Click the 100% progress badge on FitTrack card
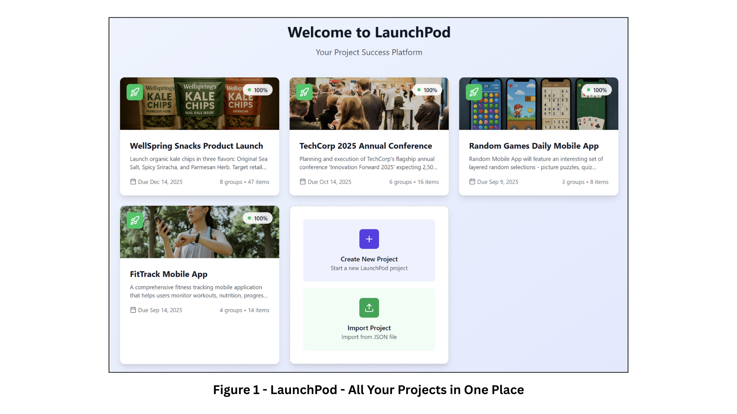The image size is (737, 414). click(x=258, y=219)
